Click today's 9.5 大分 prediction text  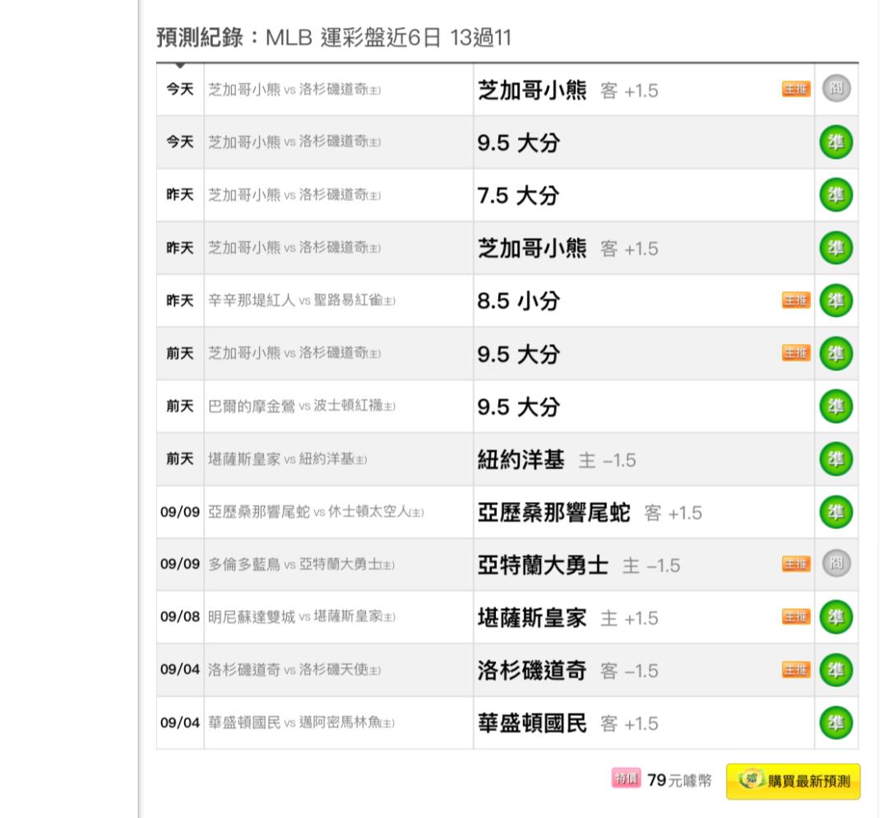518,143
